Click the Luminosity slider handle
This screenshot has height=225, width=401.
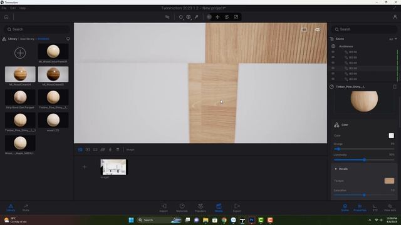[364, 160]
